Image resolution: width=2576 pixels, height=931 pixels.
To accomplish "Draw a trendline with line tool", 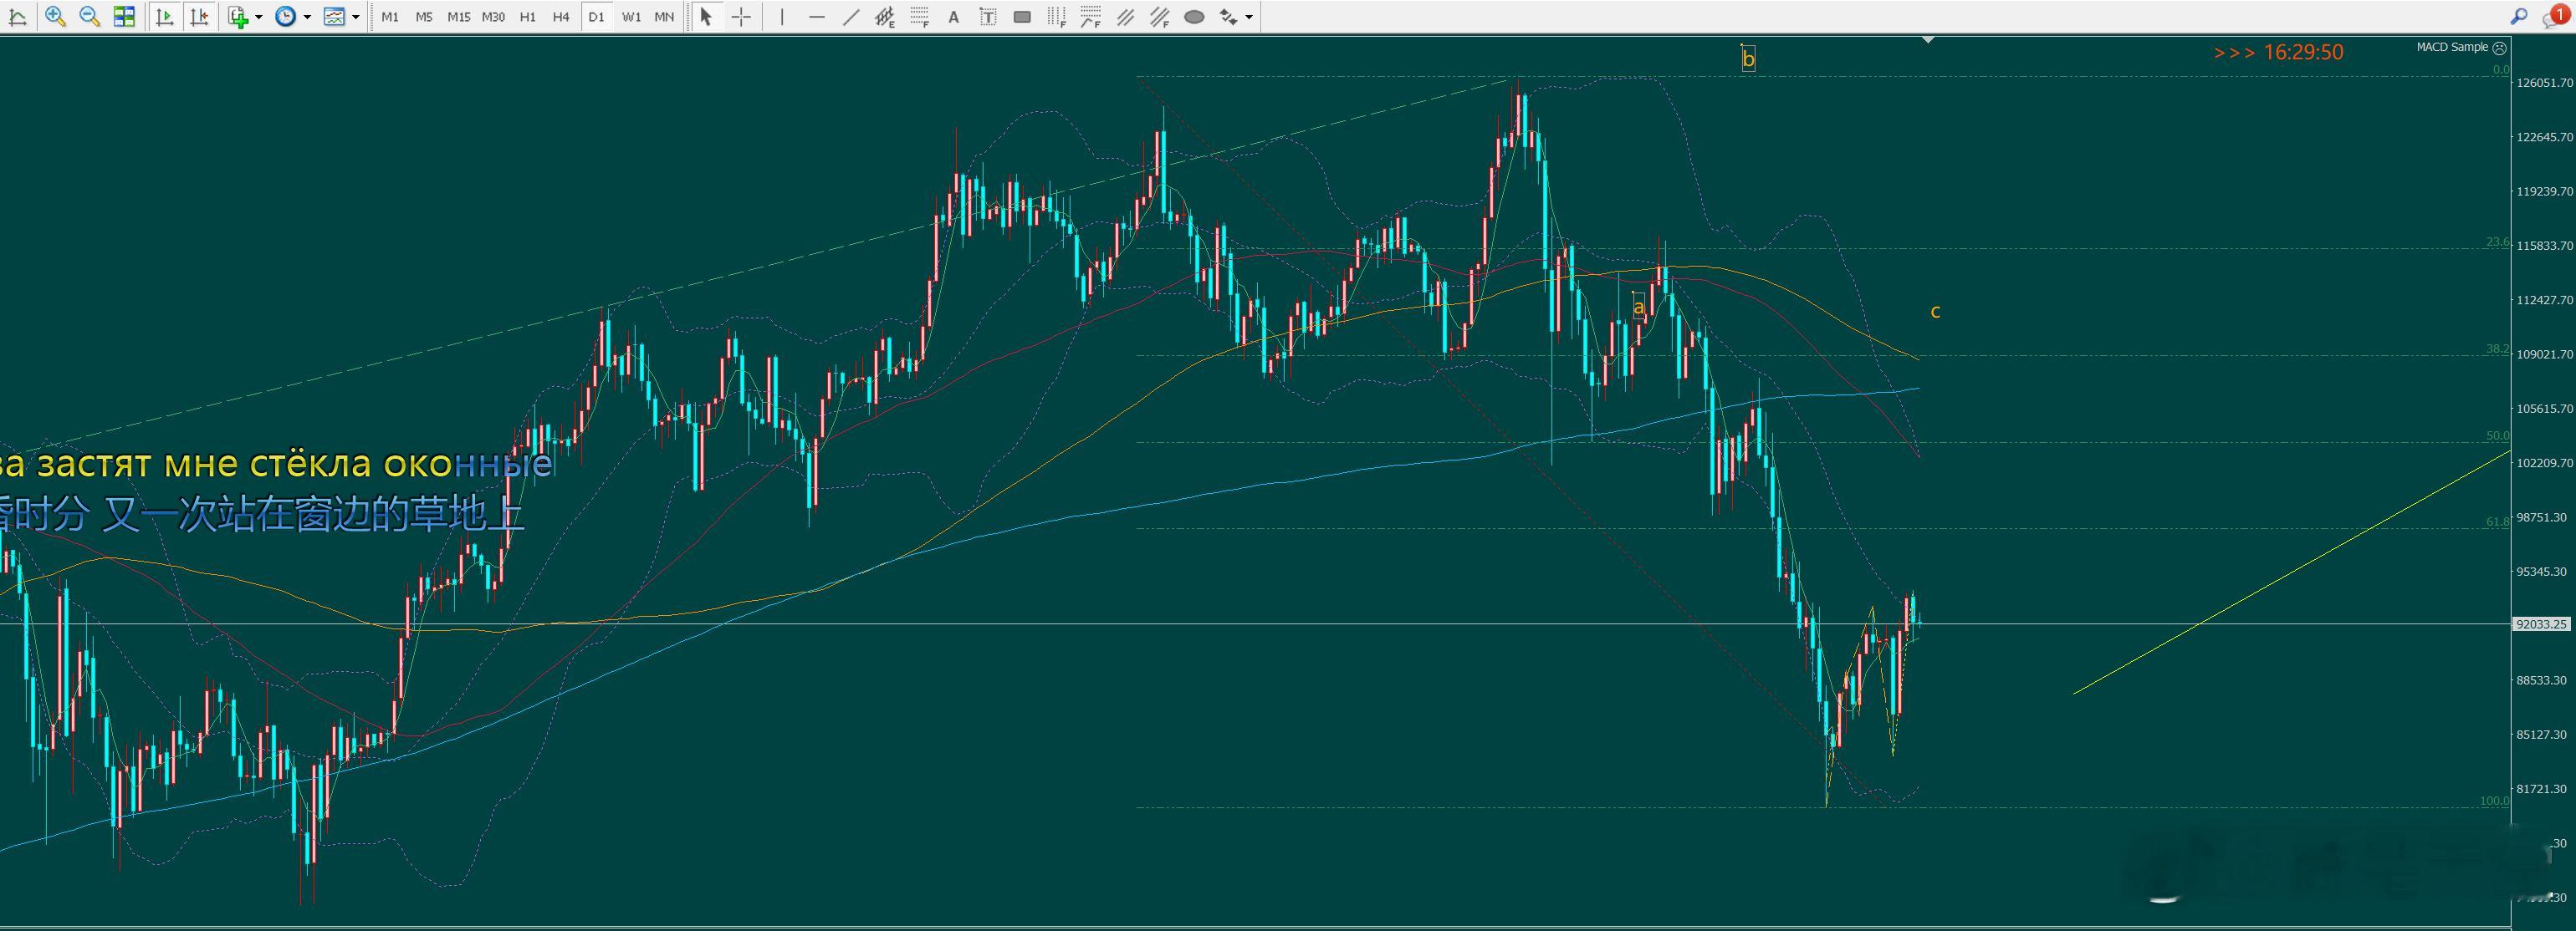I will 851,17.
